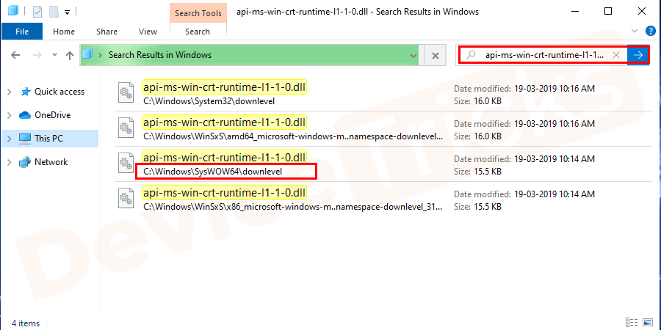Select This PC in navigation pane
Viewport: 661px width, 330px height.
click(x=48, y=138)
